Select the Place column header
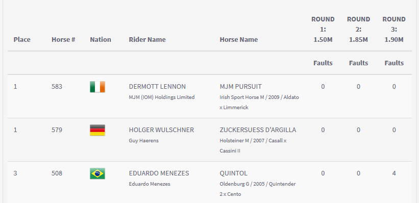Viewport: 419px width, 203px height. [22, 40]
